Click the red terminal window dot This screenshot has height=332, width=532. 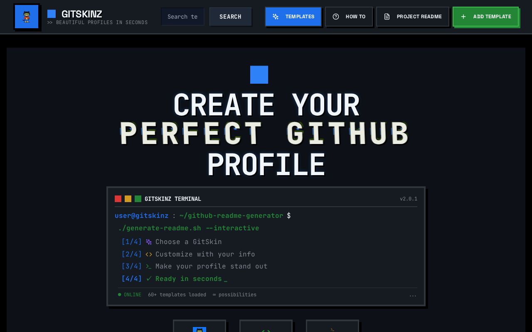[118, 199]
